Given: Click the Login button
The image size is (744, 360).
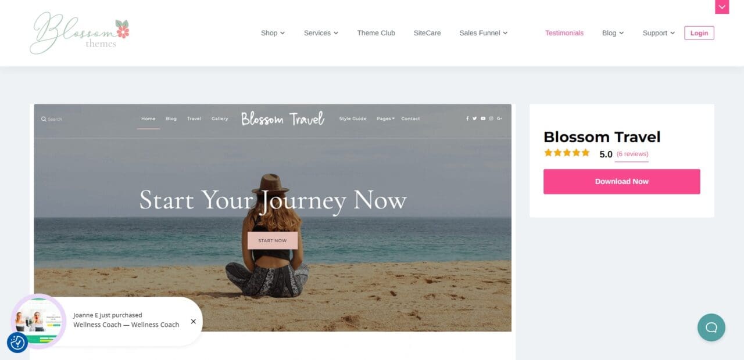Looking at the screenshot, I should (x=699, y=33).
